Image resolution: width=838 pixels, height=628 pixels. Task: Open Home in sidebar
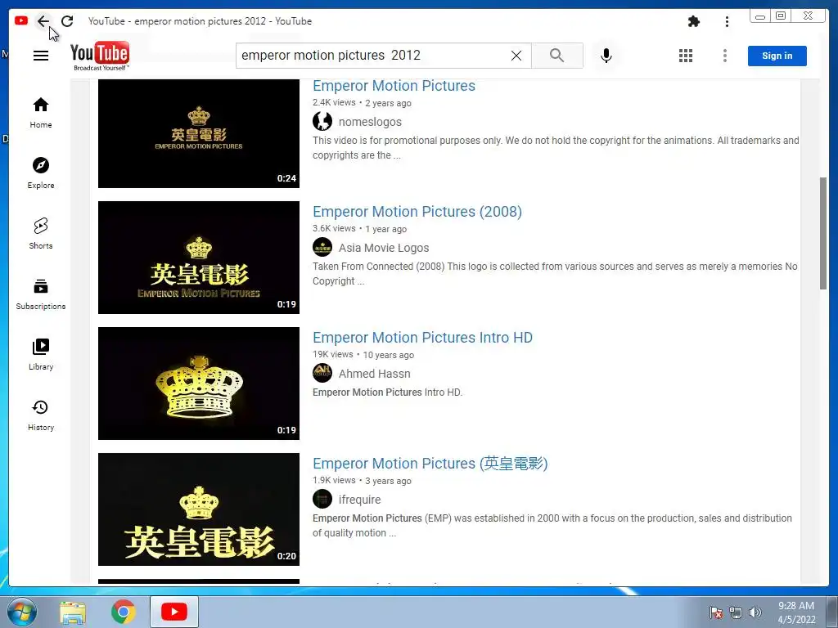tap(41, 113)
